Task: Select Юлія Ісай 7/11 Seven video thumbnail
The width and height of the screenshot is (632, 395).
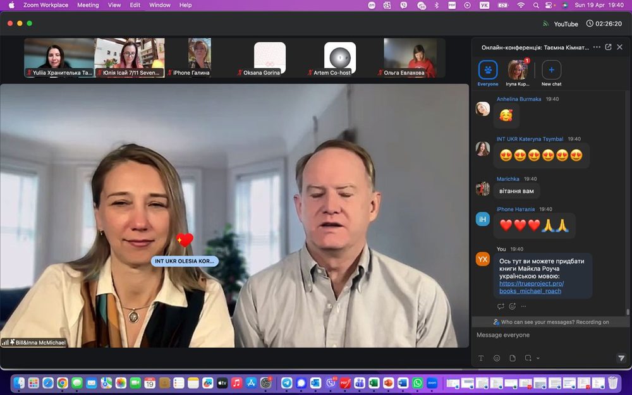Action: pyautogui.click(x=130, y=58)
